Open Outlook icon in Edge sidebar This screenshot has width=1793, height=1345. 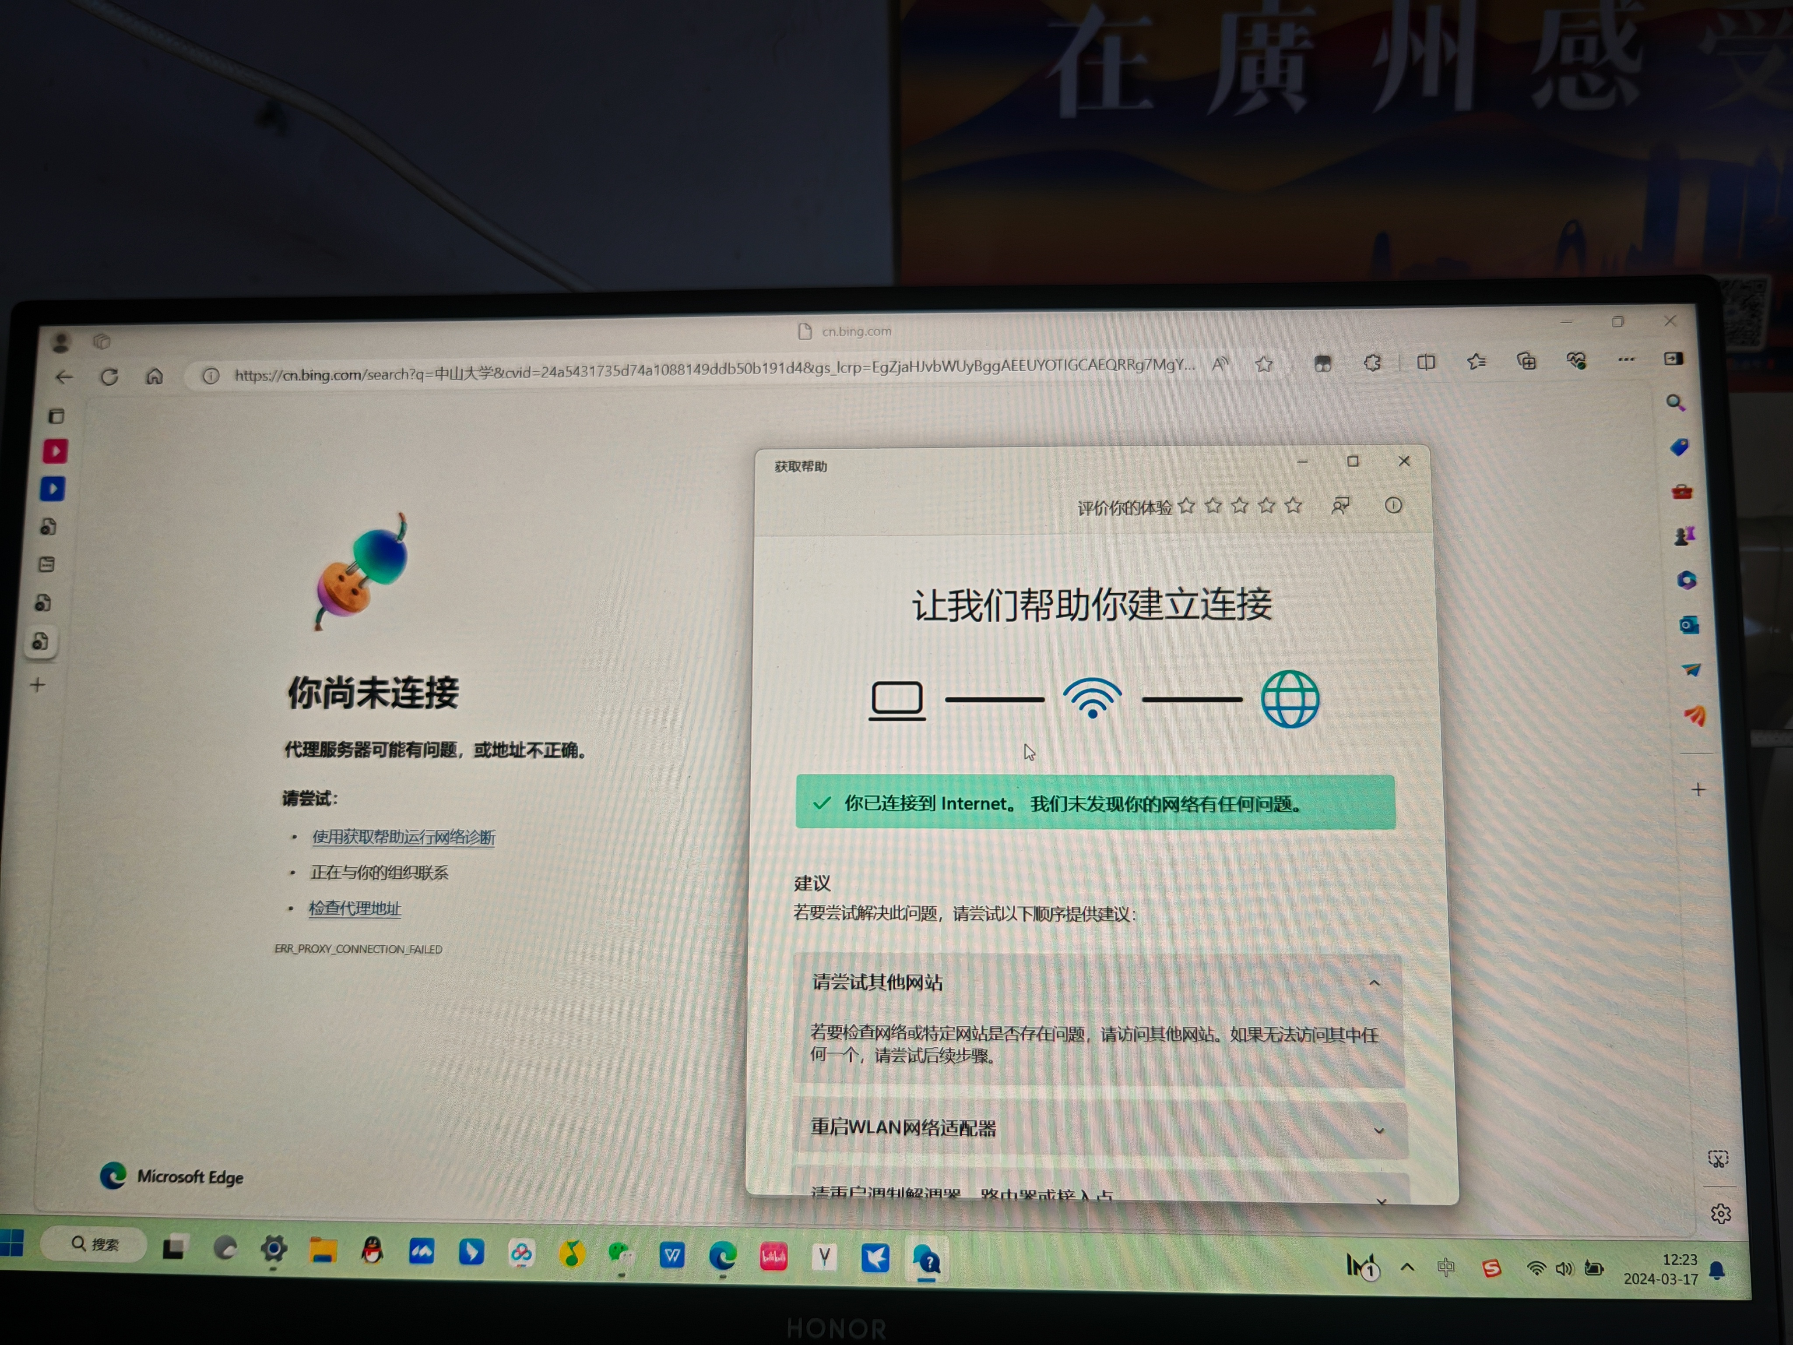[x=1688, y=624]
